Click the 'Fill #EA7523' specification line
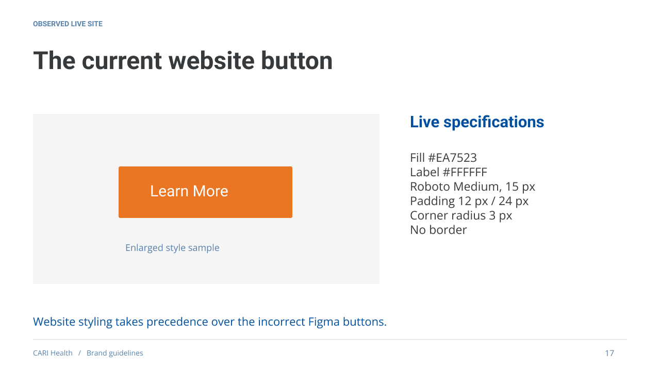Screen dimensions: 660x371 tap(443, 158)
